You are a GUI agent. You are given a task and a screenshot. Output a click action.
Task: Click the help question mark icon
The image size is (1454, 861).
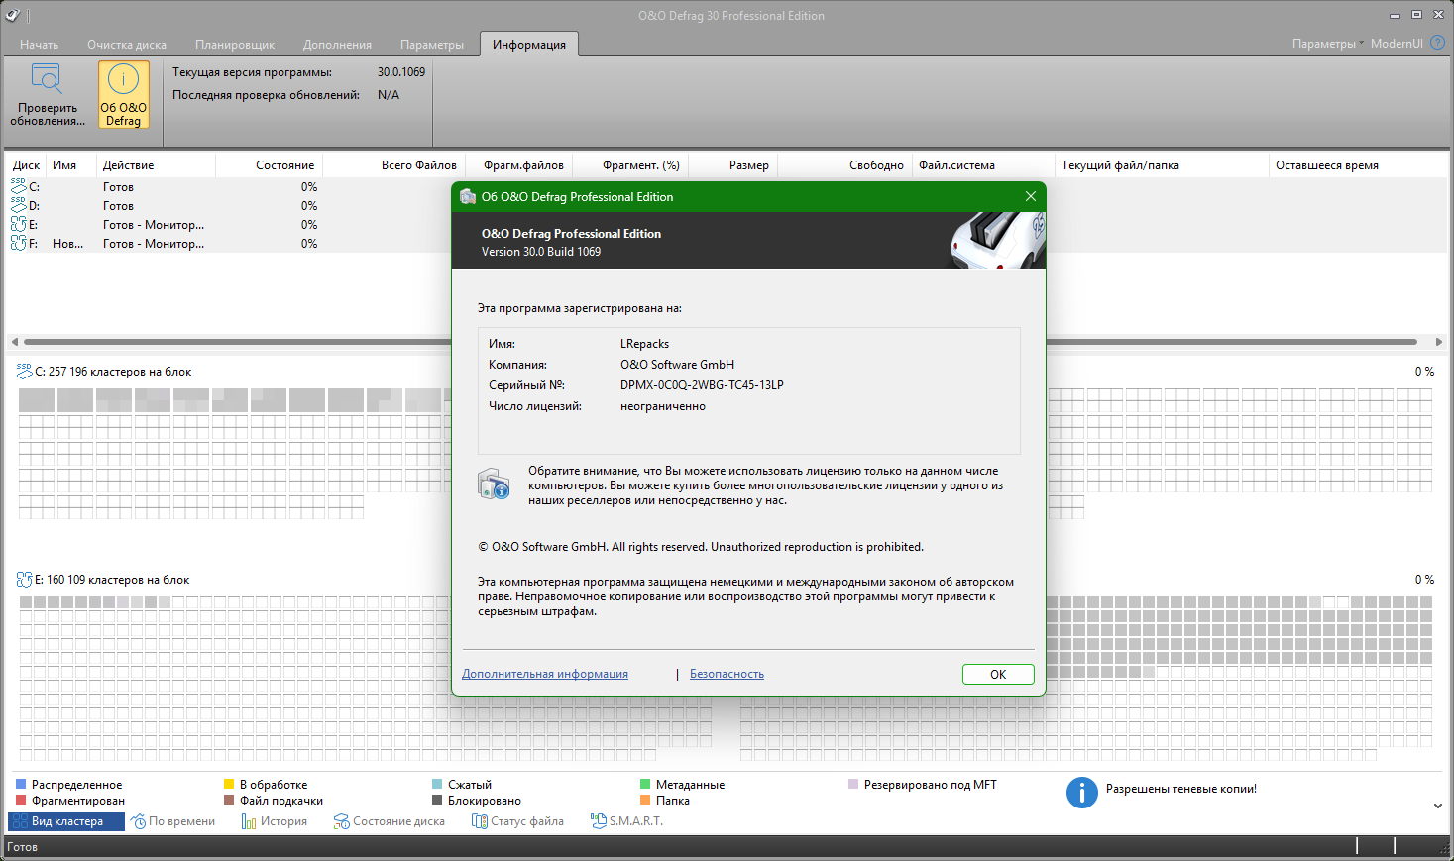coord(1437,43)
